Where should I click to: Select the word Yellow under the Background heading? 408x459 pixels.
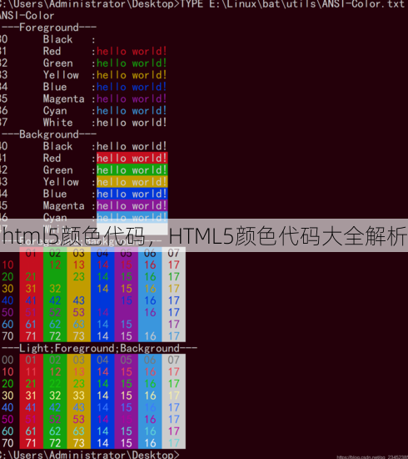click(x=61, y=182)
